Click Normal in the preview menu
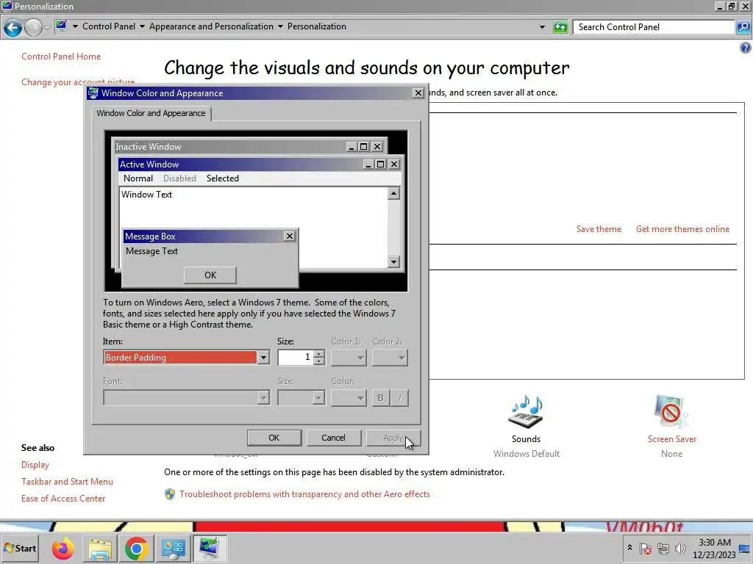This screenshot has width=753, height=564. (138, 178)
